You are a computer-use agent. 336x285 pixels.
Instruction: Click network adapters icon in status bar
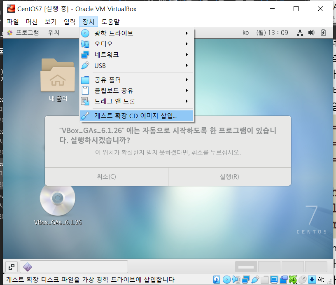pos(245,279)
